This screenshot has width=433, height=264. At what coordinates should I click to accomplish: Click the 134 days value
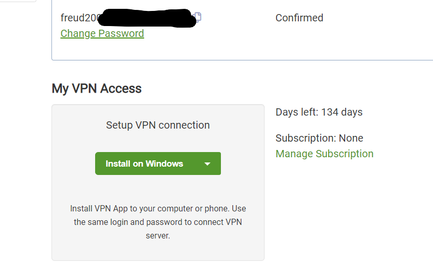point(342,112)
